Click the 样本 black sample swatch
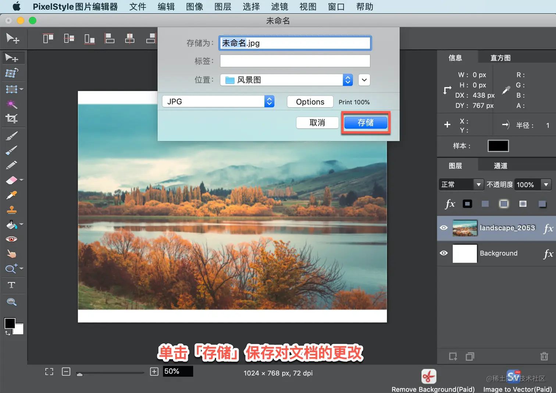 pyautogui.click(x=498, y=146)
